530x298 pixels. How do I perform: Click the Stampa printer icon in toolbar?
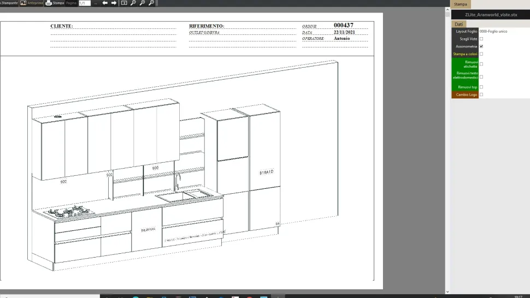click(49, 3)
